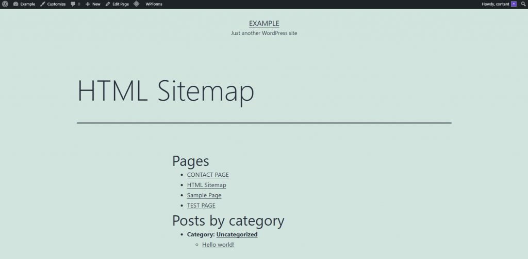
Task: Open the Uncategorized category link
Action: [x=237, y=234]
